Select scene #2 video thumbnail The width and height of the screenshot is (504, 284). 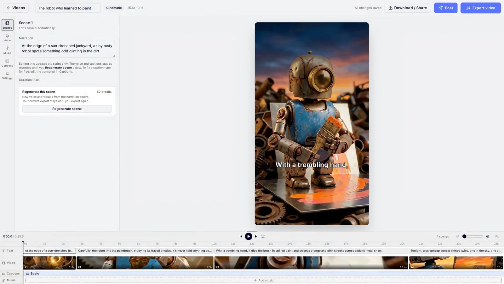click(145, 263)
